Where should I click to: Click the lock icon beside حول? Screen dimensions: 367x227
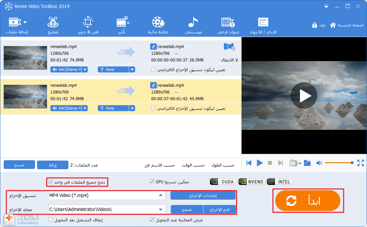pos(314,25)
